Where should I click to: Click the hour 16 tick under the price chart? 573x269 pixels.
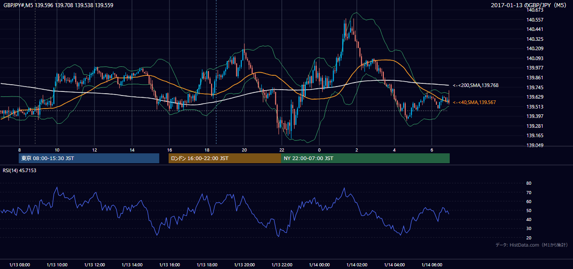[169, 150]
